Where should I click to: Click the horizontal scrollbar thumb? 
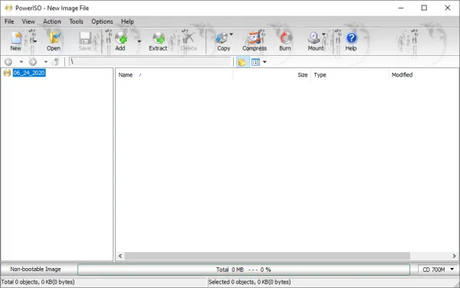(x=268, y=256)
